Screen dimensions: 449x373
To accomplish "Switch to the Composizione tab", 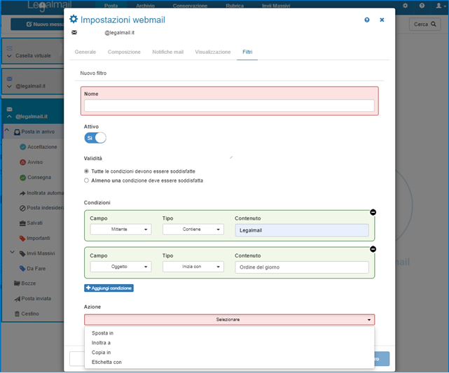I will click(124, 52).
